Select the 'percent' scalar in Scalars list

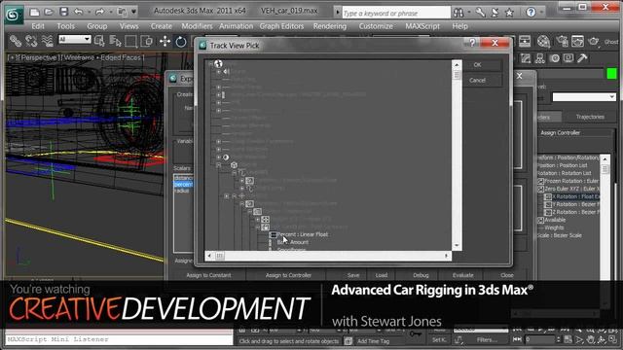[183, 185]
